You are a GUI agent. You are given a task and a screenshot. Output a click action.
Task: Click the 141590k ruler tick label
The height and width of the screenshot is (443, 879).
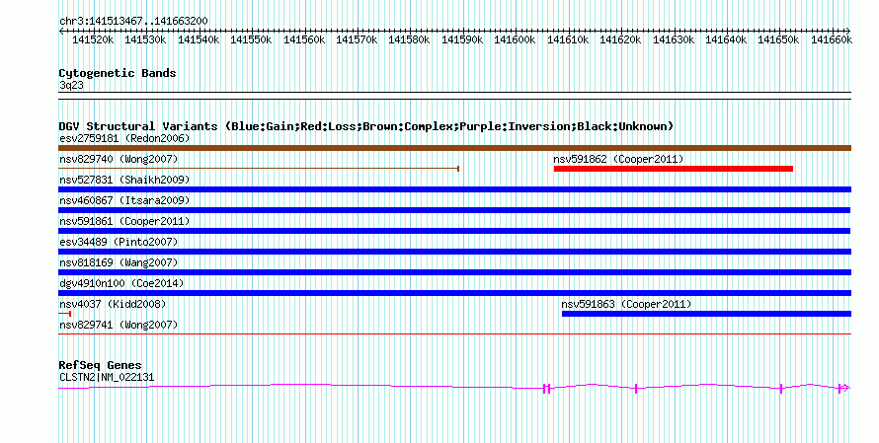click(462, 39)
